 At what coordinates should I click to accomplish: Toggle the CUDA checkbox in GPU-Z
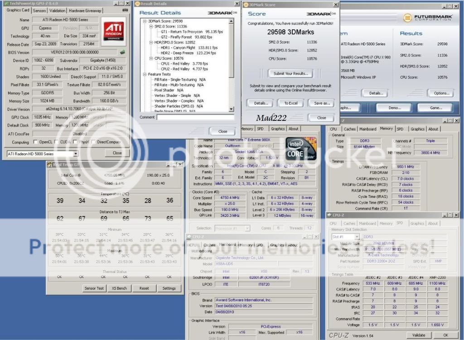pos(56,142)
